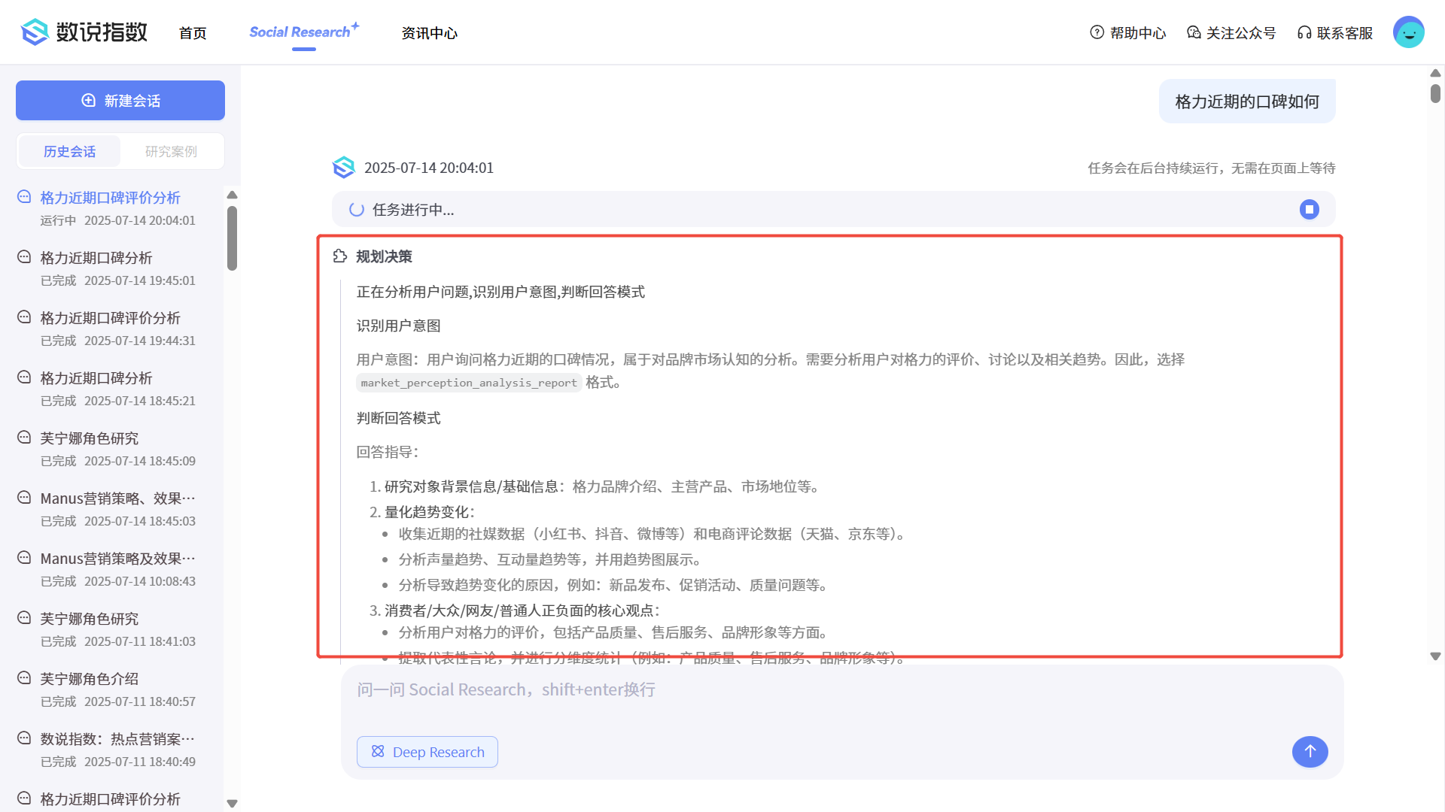
Task: Click the 联系客服 headset icon
Action: [1305, 32]
